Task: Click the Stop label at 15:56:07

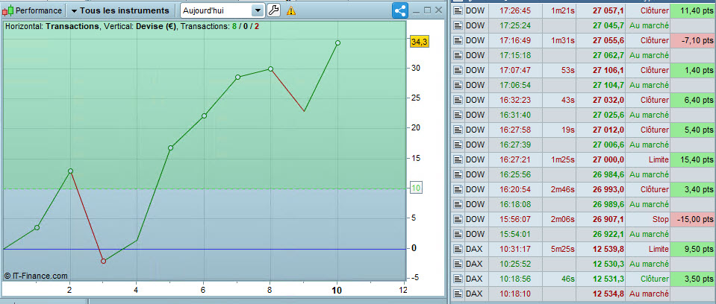Action: [x=661, y=219]
